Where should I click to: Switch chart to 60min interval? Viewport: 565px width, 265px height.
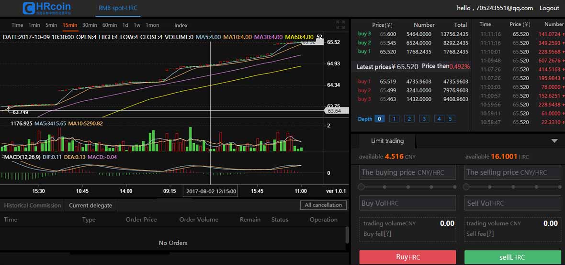point(110,25)
